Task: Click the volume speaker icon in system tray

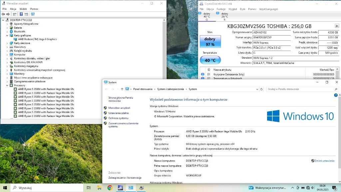Action: pos(313,188)
